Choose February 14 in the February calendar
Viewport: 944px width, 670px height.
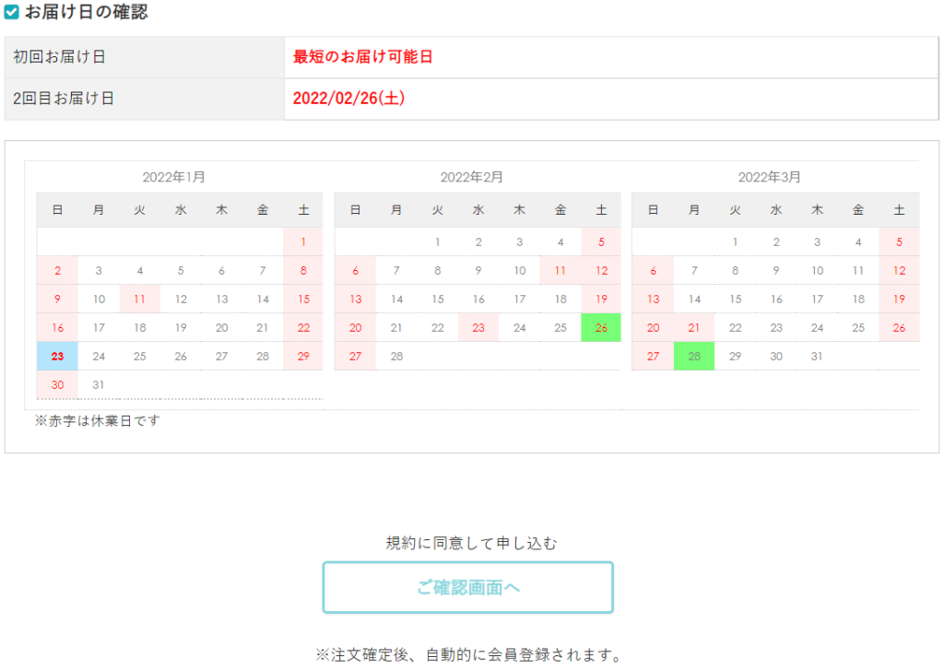[x=396, y=299]
